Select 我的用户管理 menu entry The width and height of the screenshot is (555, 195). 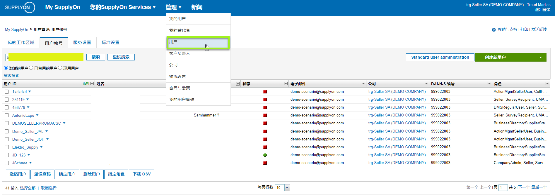[198, 100]
